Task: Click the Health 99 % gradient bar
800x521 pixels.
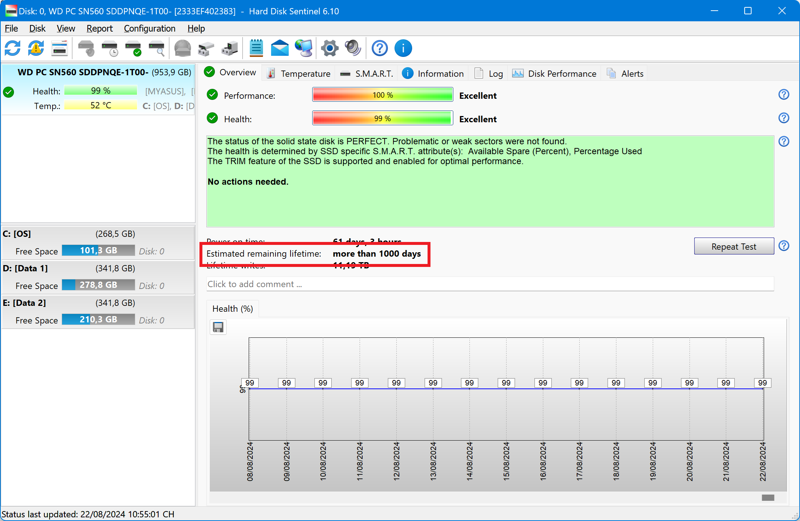Action: [x=382, y=118]
